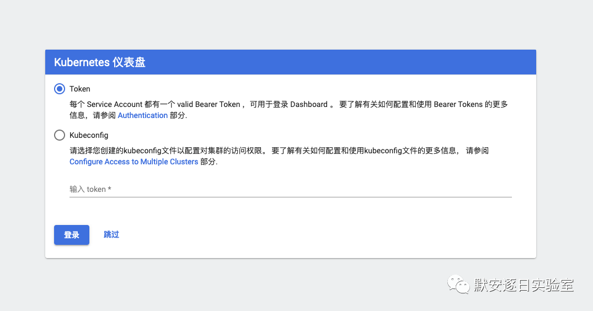
Task: Click the Service Account Bearer Token description
Action: pyautogui.click(x=289, y=110)
